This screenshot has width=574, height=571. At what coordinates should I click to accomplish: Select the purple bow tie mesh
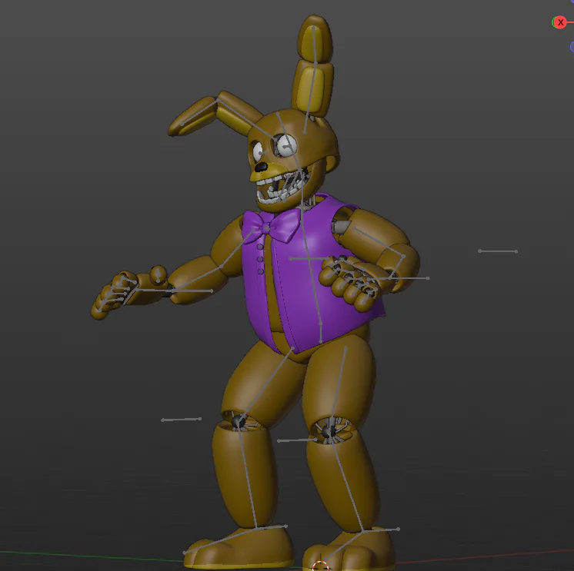pos(272,225)
